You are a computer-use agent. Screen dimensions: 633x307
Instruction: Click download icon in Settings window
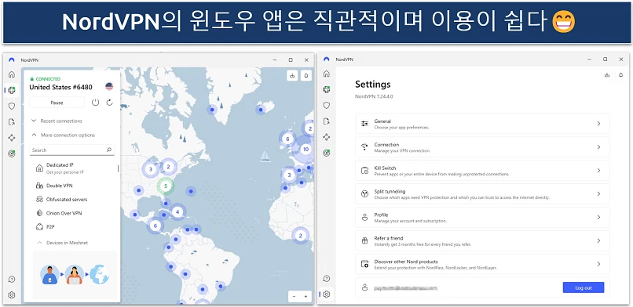click(607, 75)
